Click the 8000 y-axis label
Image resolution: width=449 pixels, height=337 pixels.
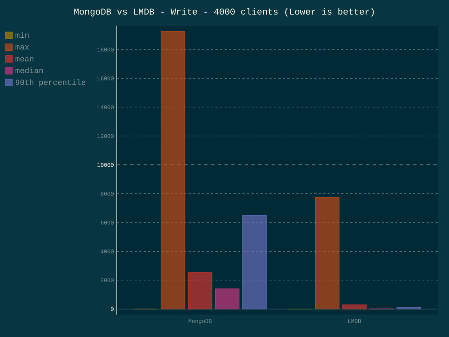pos(107,194)
